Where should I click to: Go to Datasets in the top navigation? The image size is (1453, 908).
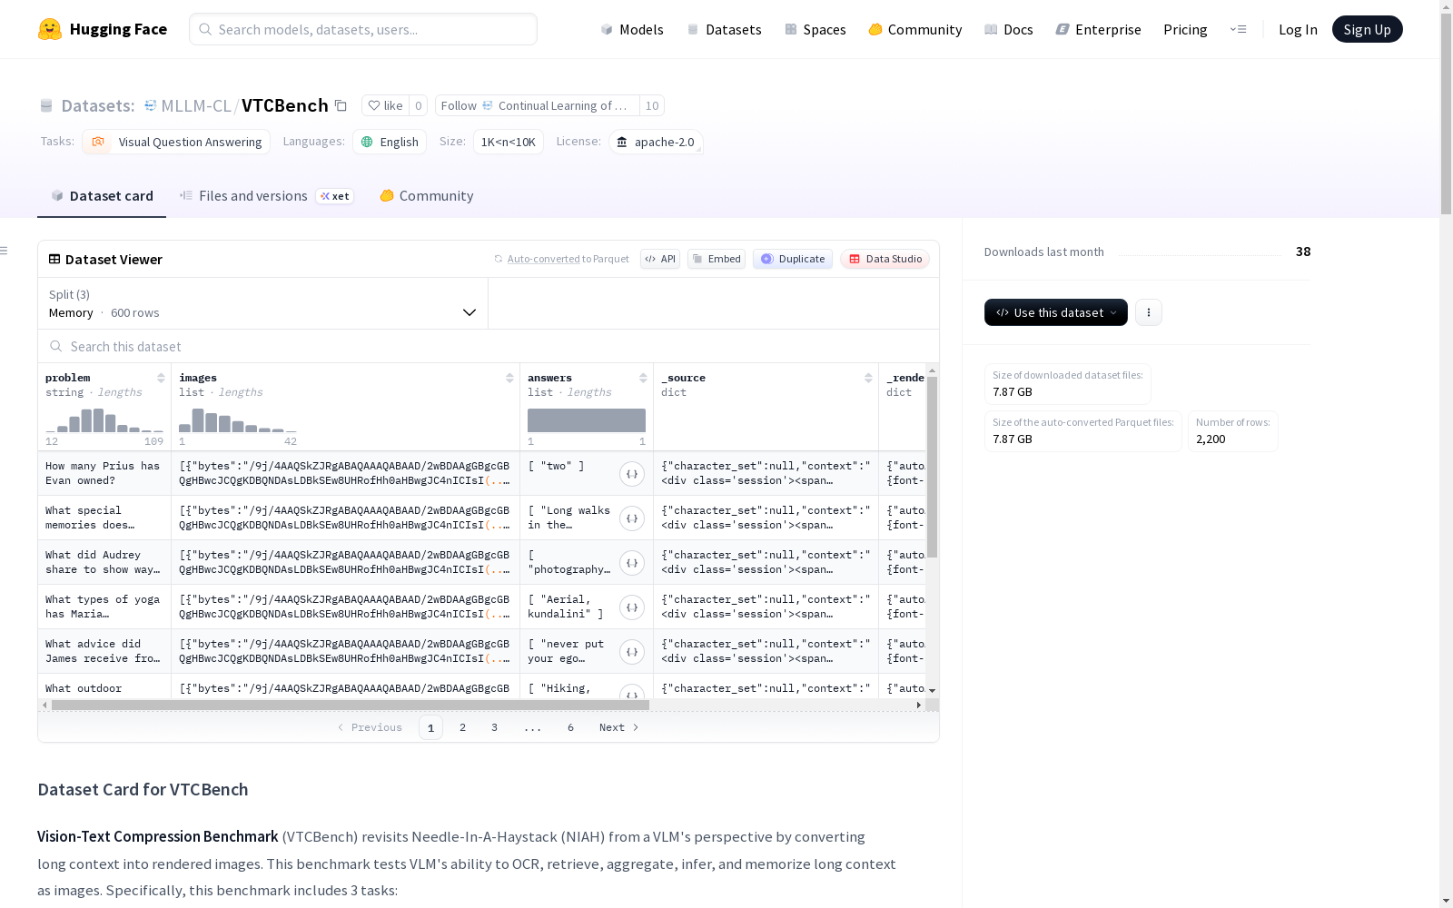tap(724, 29)
